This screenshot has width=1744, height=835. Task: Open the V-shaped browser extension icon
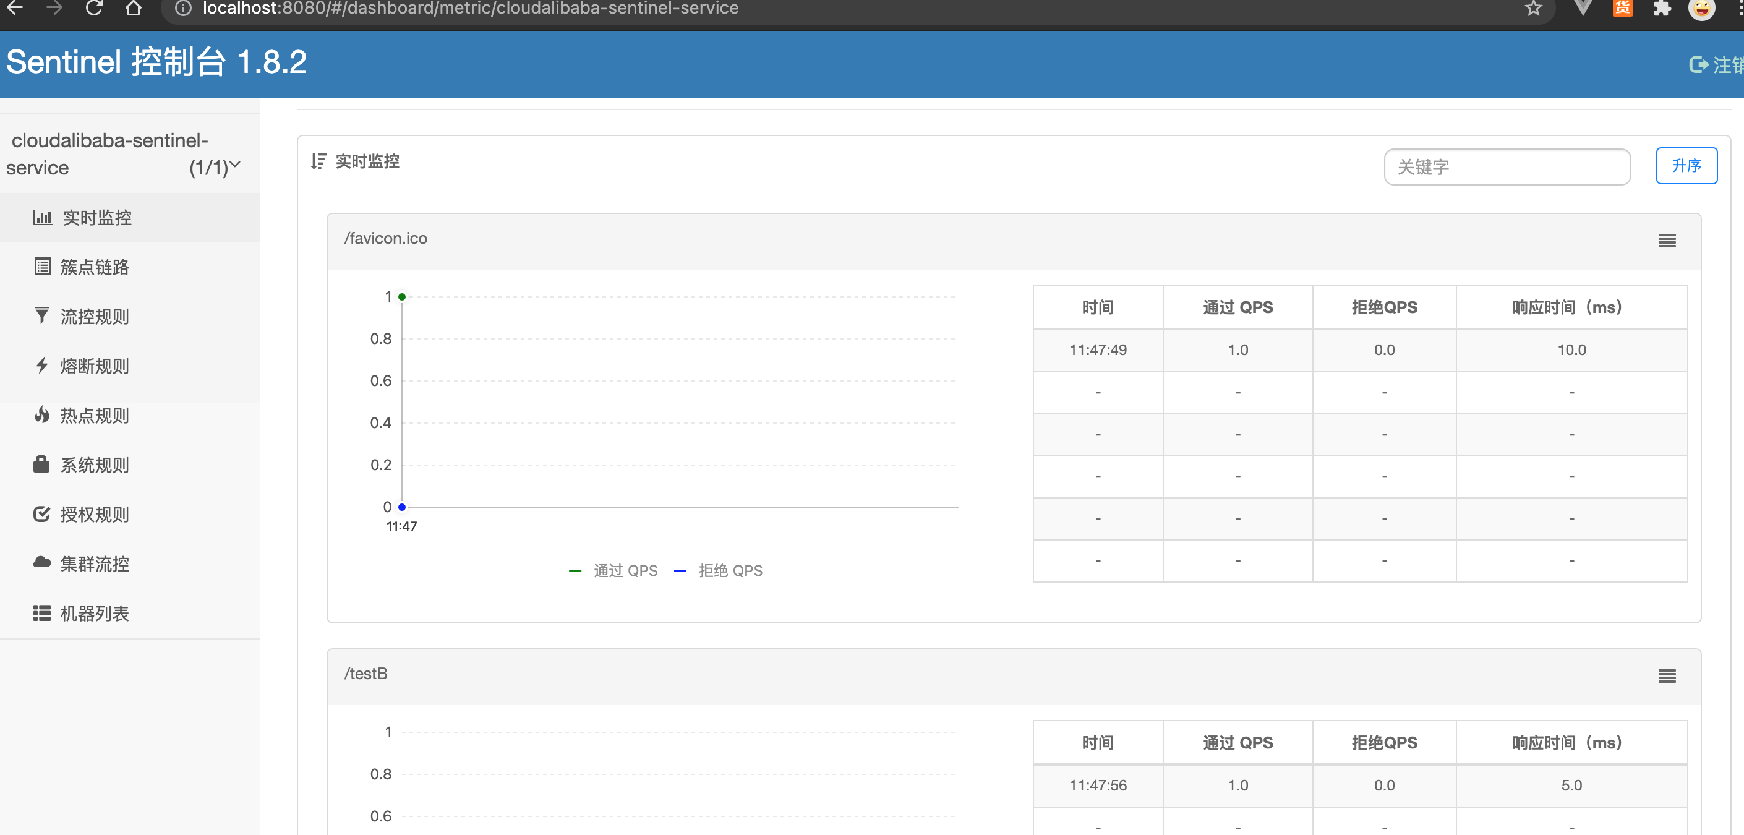click(1583, 8)
